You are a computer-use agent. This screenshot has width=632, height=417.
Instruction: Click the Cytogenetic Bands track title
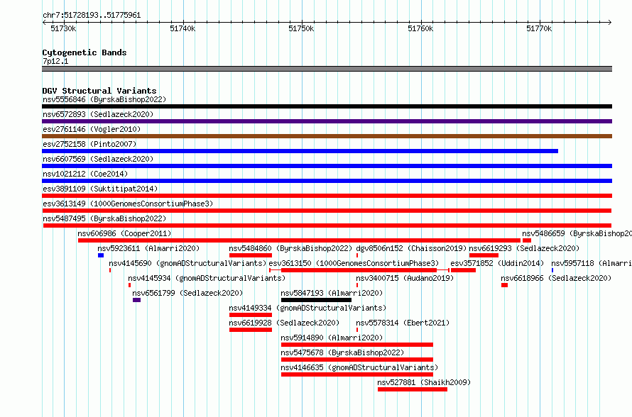click(85, 52)
